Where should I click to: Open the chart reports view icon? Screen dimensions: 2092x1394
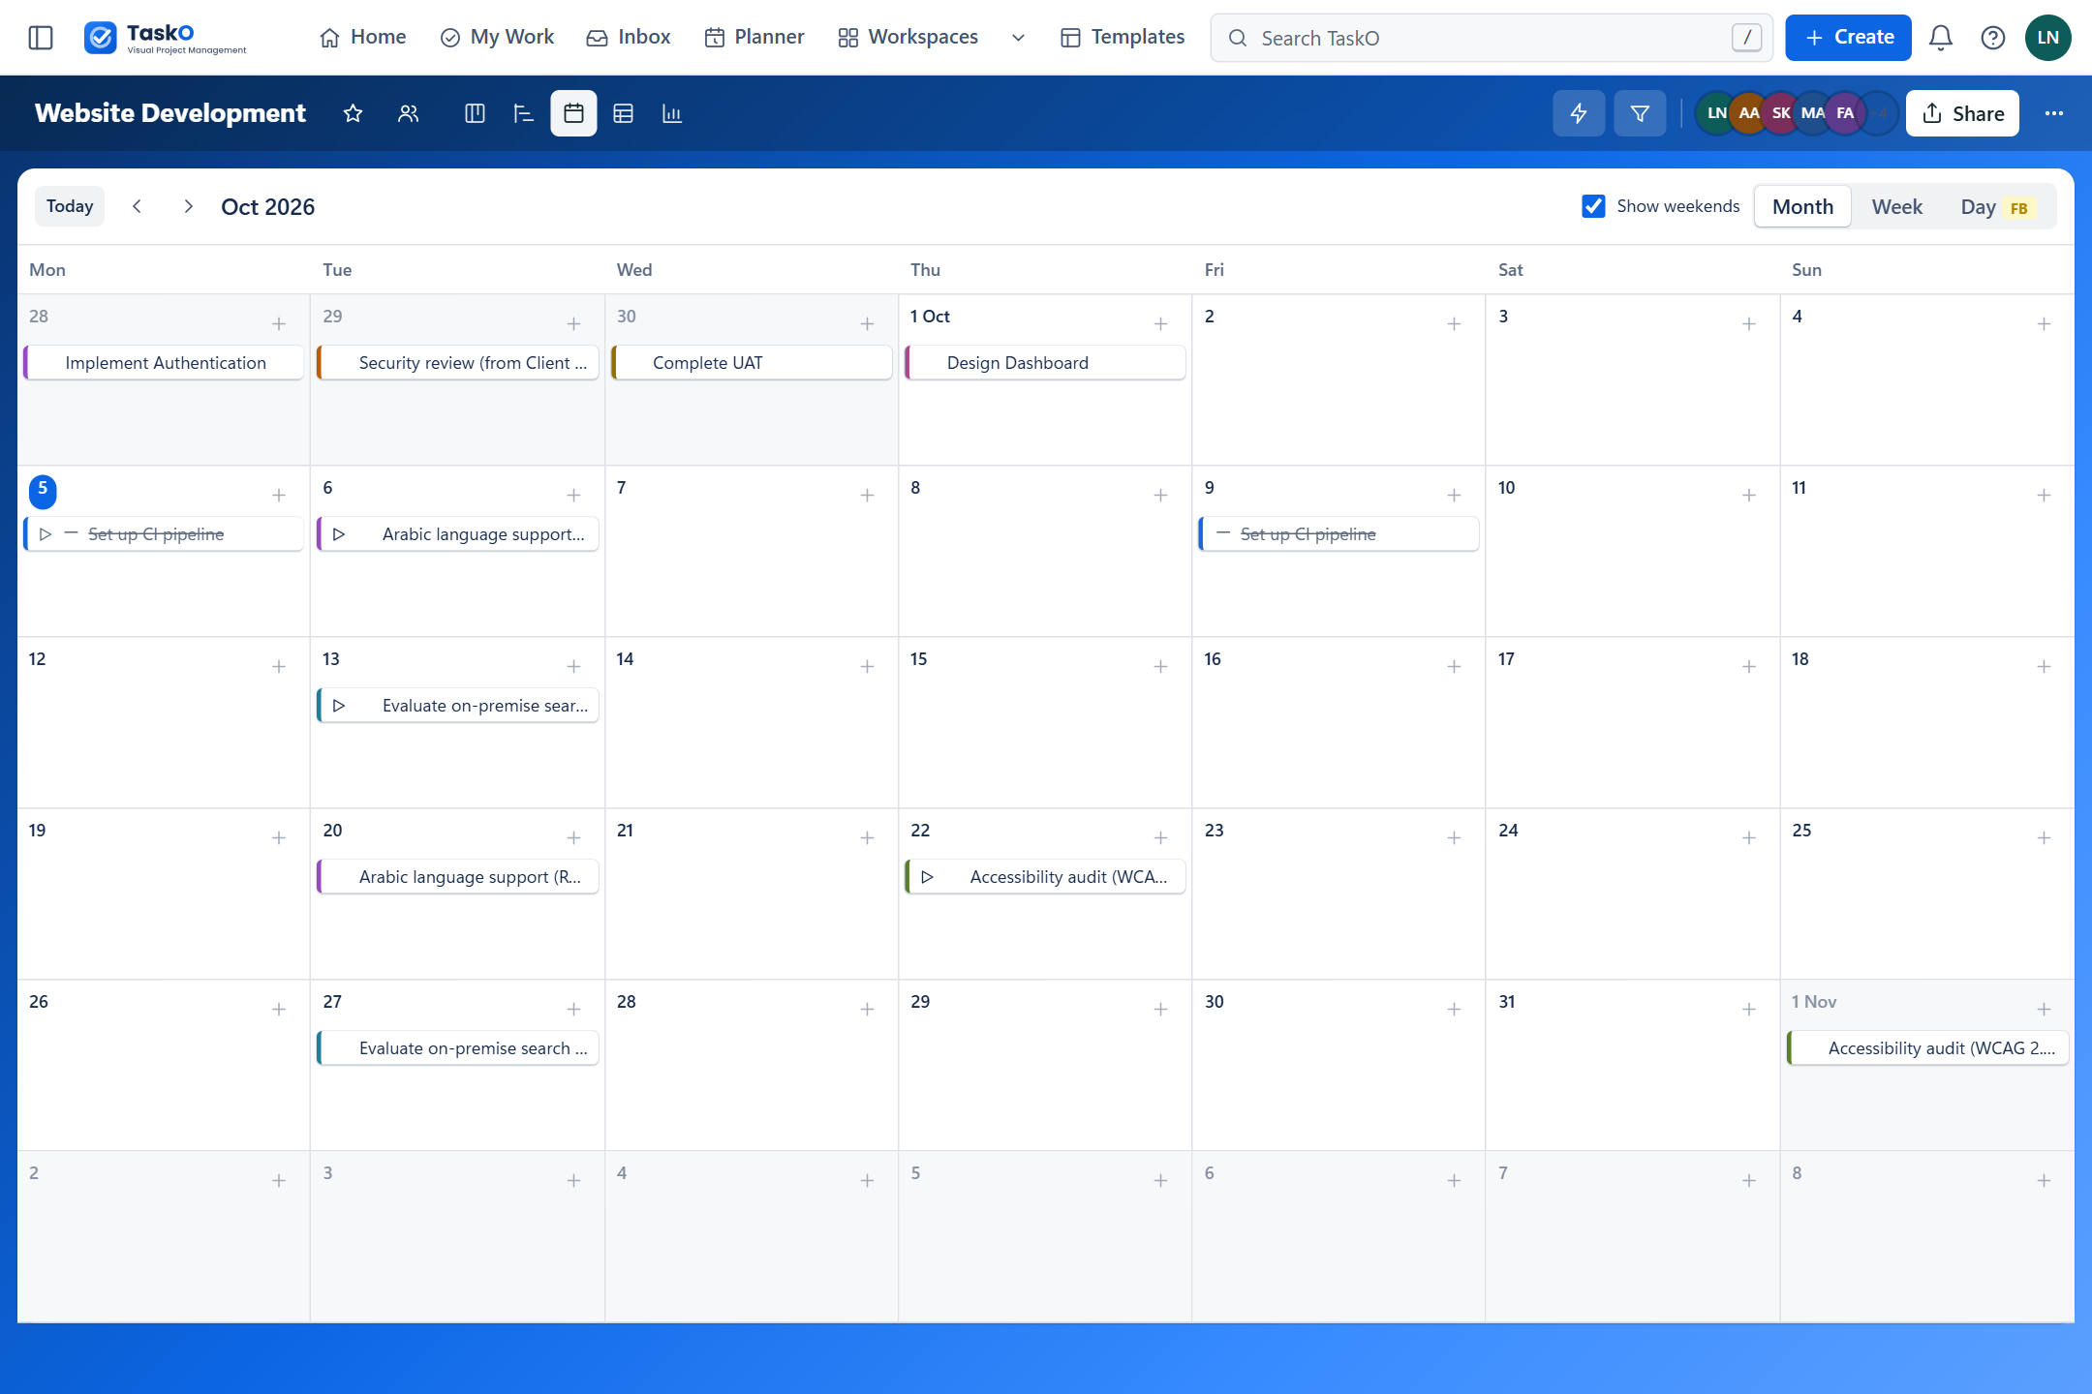[x=672, y=113]
